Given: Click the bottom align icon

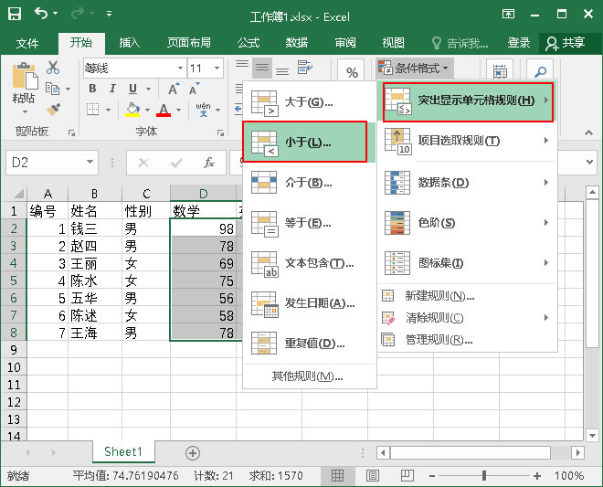Looking at the screenshot, I should (x=282, y=70).
